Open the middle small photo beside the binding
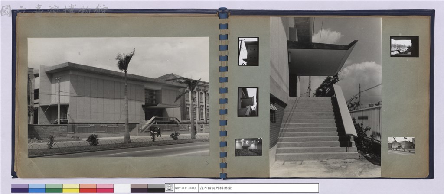The image size is (444, 194). coord(248,102)
